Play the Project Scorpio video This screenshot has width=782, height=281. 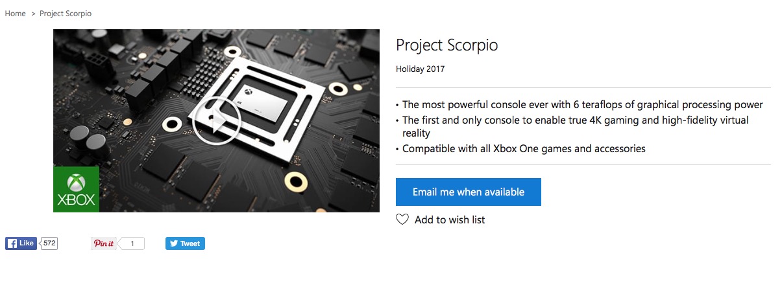pos(217,121)
